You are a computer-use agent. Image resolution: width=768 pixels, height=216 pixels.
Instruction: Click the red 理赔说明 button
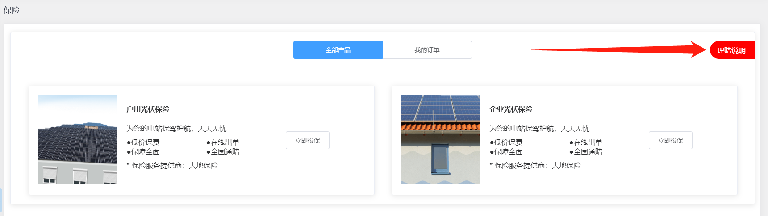click(731, 50)
